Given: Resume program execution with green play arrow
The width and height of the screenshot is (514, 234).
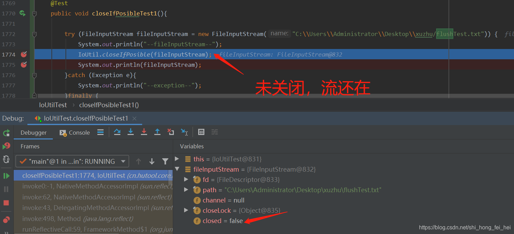Looking at the screenshot, I should (6, 175).
